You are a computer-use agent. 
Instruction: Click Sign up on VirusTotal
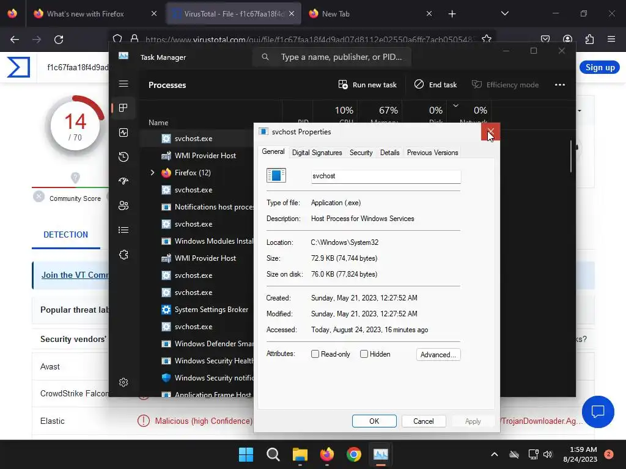tap(600, 67)
